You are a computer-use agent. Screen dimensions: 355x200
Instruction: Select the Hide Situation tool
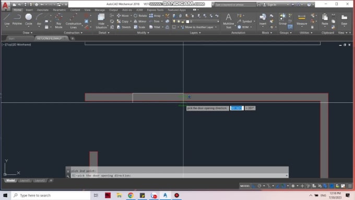101,21
